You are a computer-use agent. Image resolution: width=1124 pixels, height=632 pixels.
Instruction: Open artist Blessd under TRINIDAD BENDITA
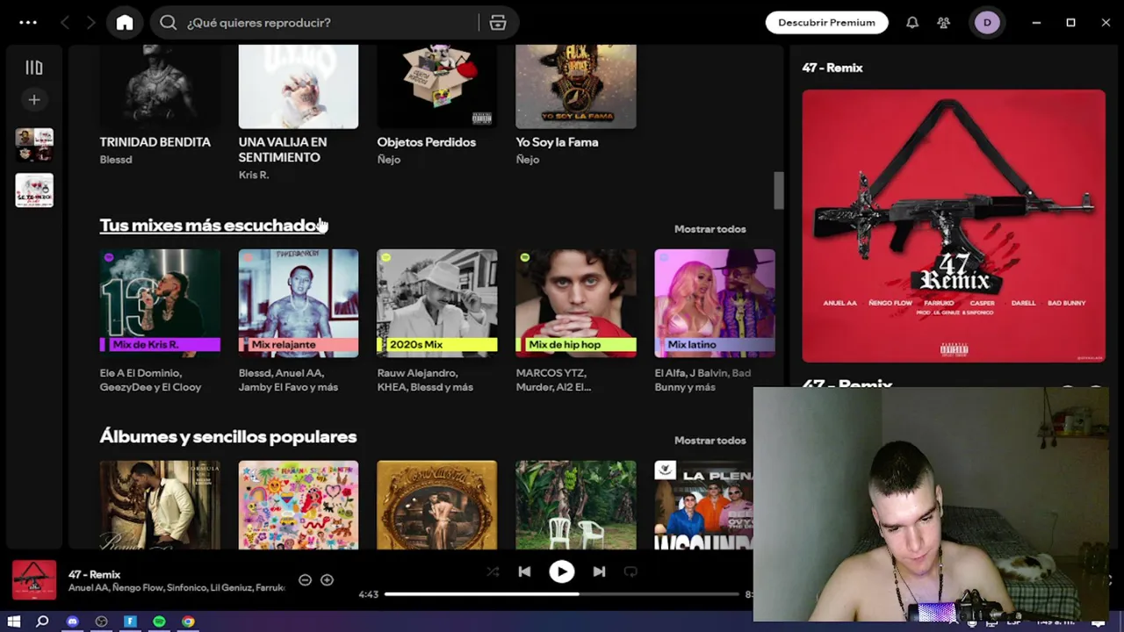(x=116, y=160)
